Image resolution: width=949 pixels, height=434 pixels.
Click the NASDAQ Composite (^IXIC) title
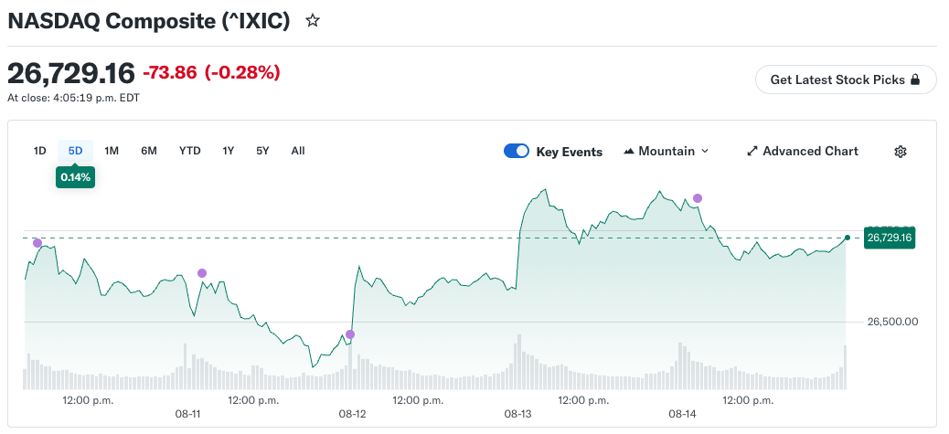tap(149, 21)
